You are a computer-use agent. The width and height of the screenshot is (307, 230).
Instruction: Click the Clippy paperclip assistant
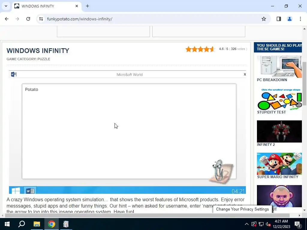click(x=221, y=171)
